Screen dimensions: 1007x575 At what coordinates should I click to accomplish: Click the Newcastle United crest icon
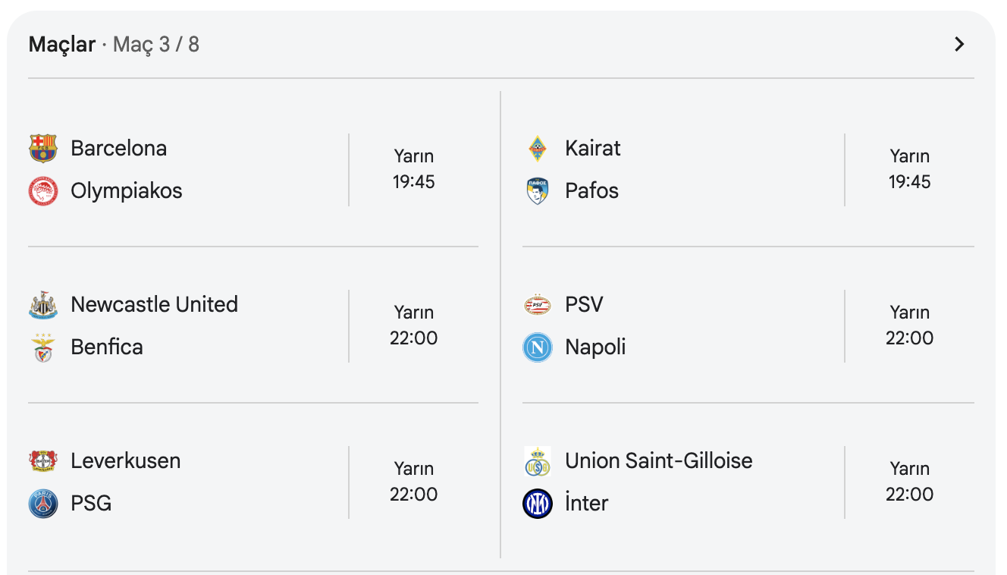pyautogui.click(x=43, y=305)
